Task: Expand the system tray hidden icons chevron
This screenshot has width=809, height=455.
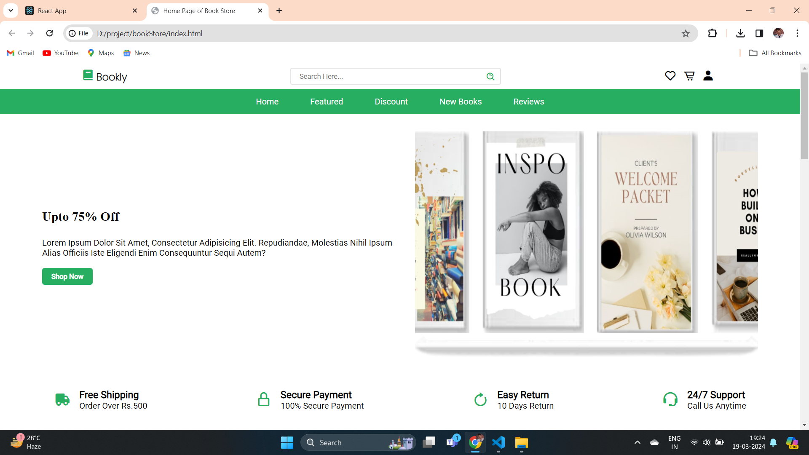Action: [637, 442]
